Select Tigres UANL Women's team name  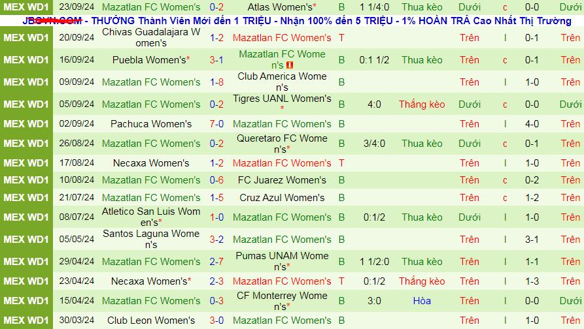pyautogui.click(x=282, y=99)
